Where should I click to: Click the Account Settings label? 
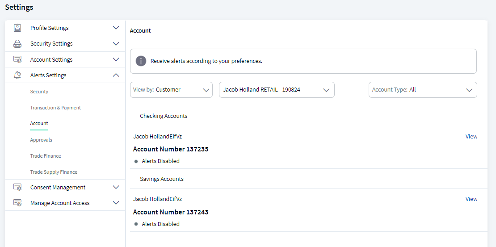coord(51,59)
